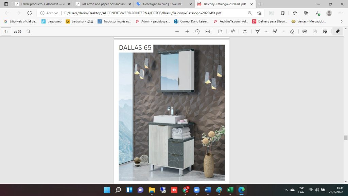348x196 pixels.
Task: Open the user profile menu
Action: [329, 13]
